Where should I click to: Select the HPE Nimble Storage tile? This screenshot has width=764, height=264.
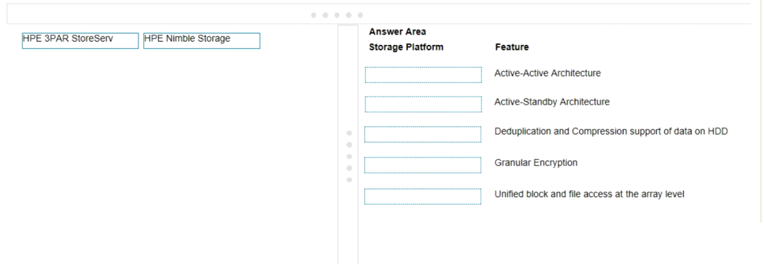pos(202,41)
